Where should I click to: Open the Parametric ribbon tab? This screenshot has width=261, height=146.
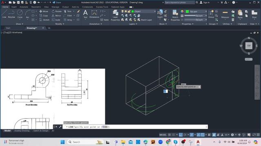click(36, 7)
